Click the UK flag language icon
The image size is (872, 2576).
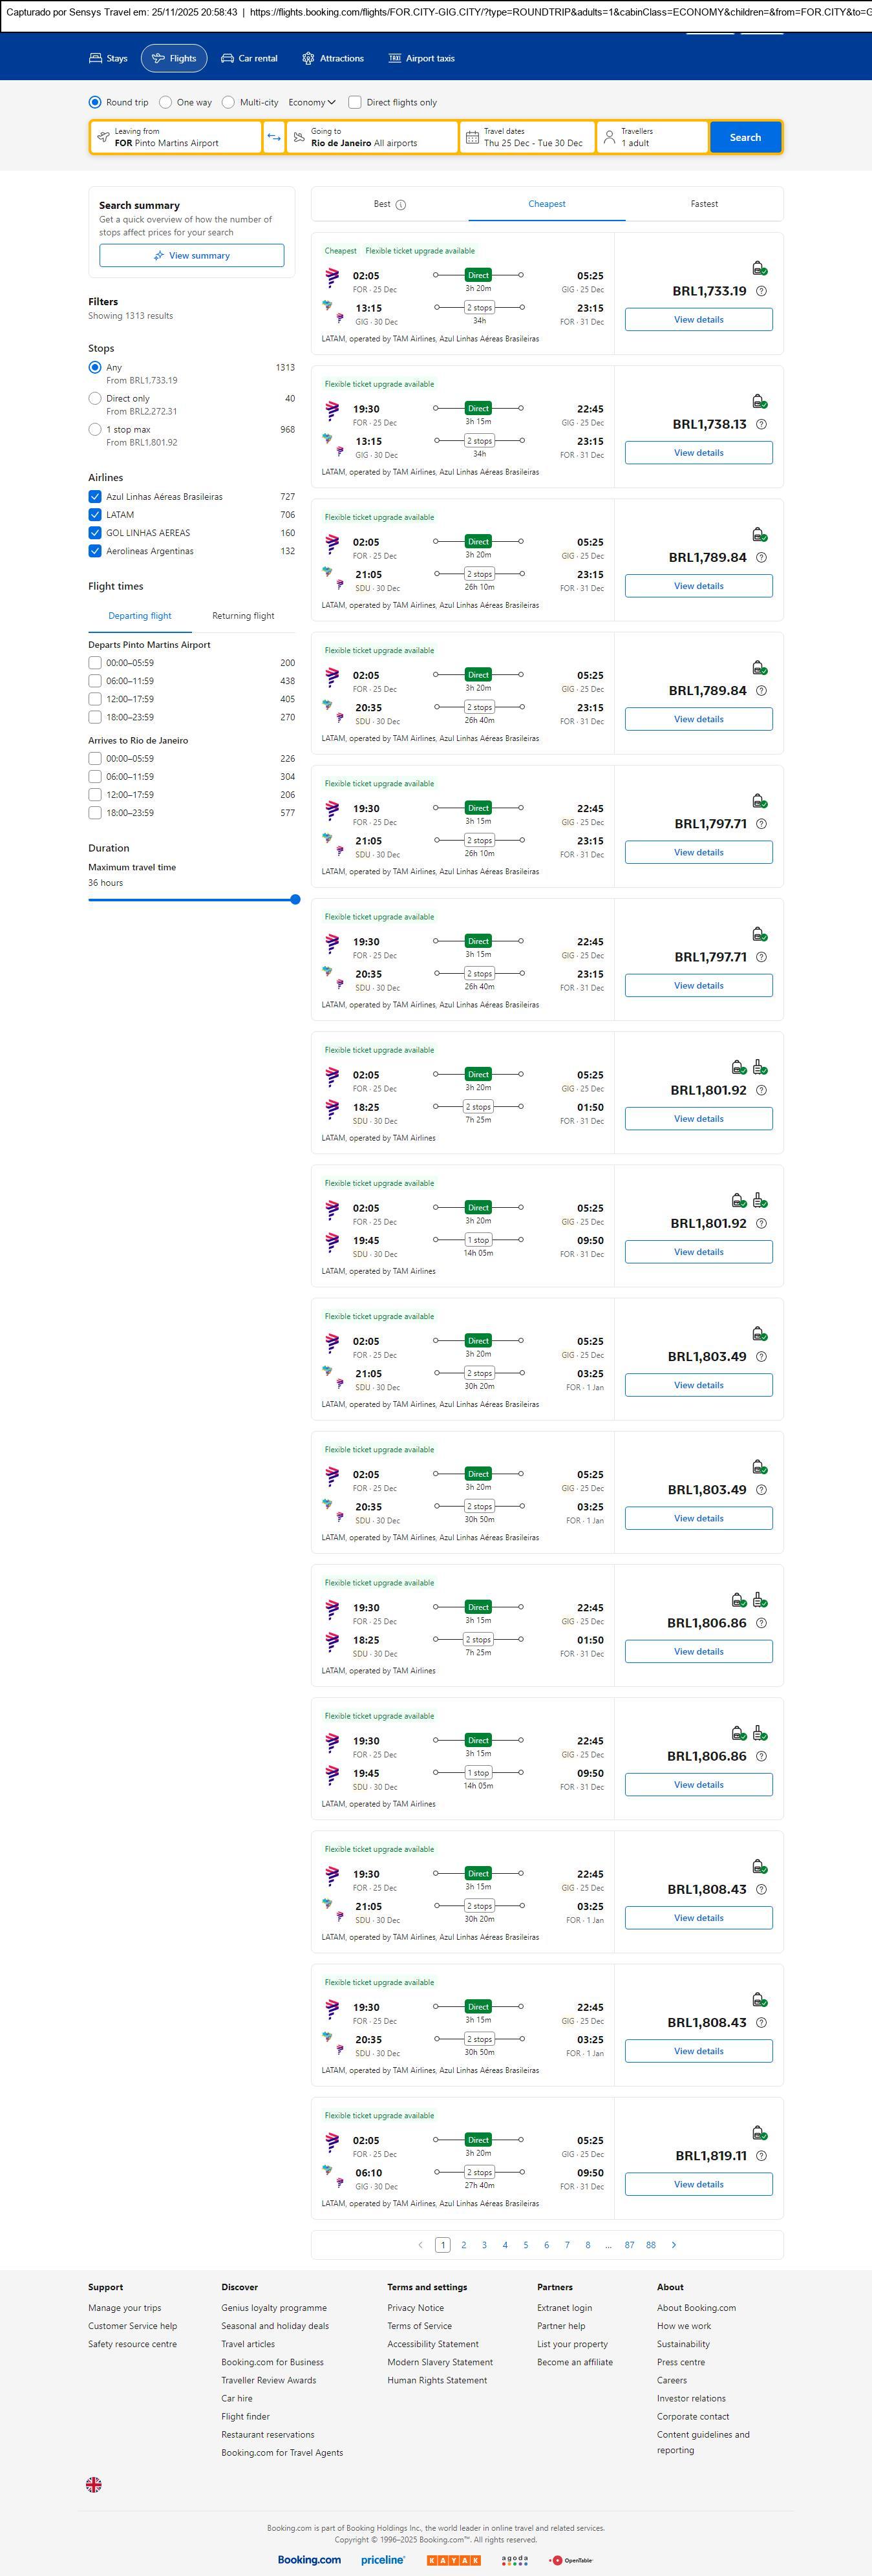94,2484
